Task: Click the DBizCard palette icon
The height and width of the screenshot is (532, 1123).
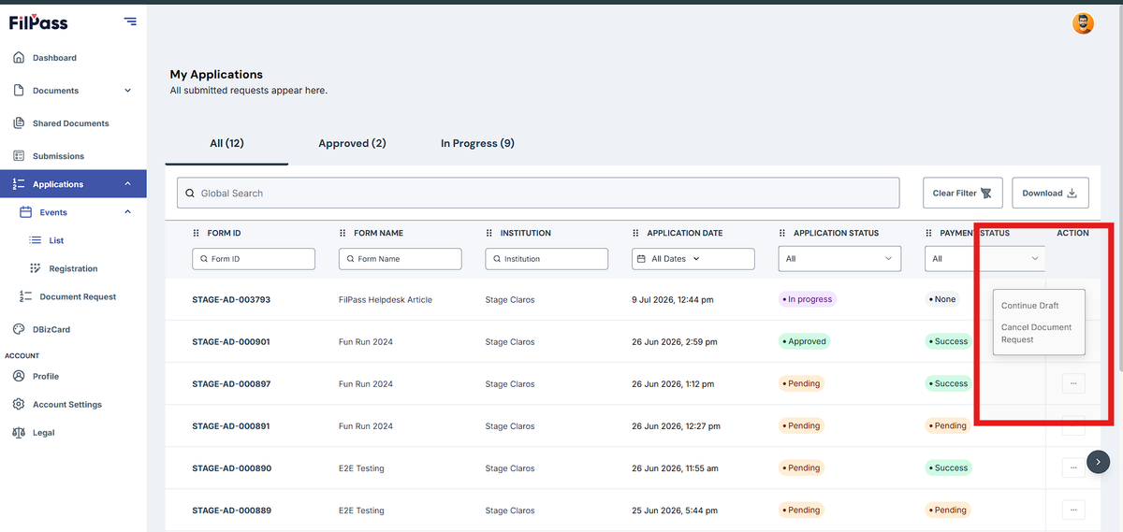Action: pos(19,329)
